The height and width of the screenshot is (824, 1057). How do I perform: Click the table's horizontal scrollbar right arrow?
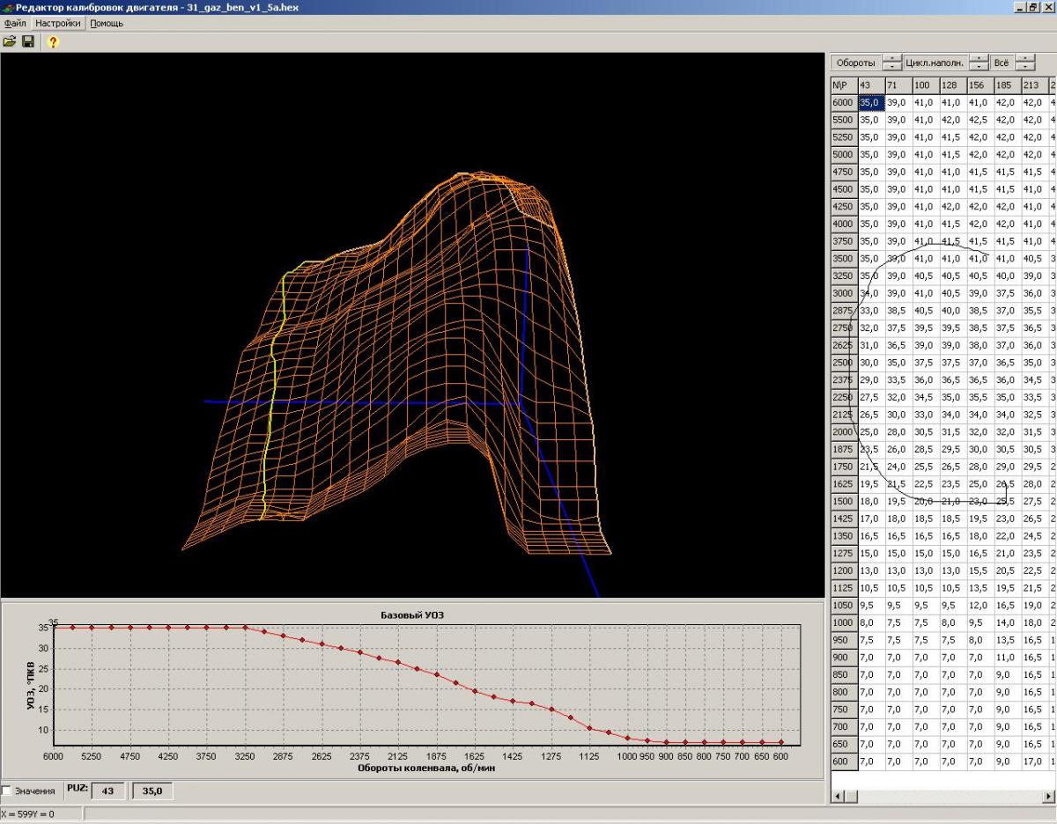click(x=1048, y=796)
